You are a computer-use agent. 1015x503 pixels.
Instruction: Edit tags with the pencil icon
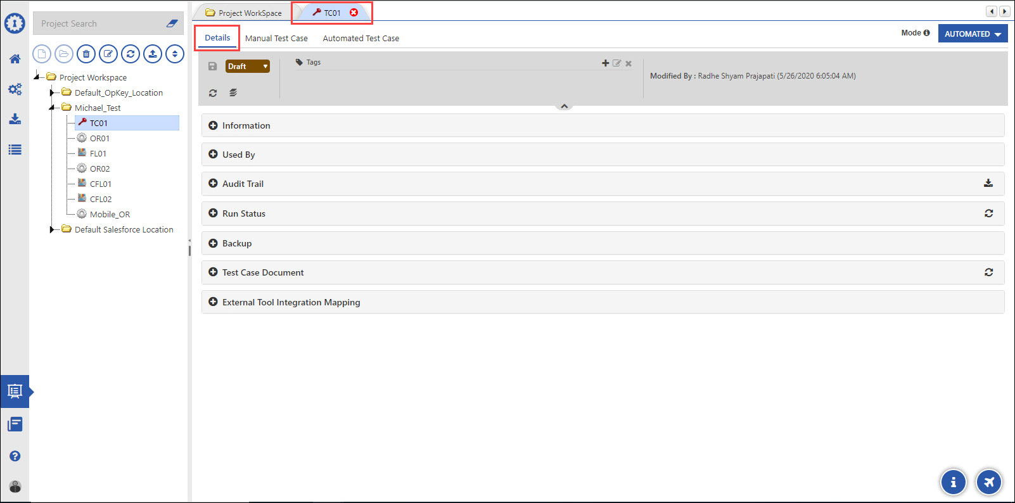point(616,63)
